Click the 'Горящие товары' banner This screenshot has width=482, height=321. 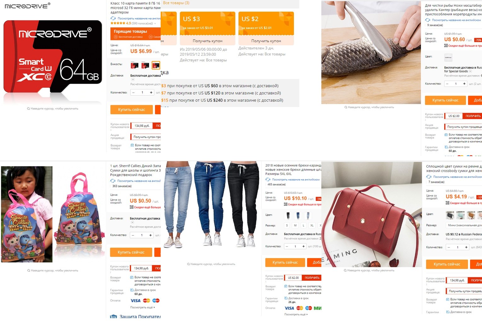coord(135,34)
